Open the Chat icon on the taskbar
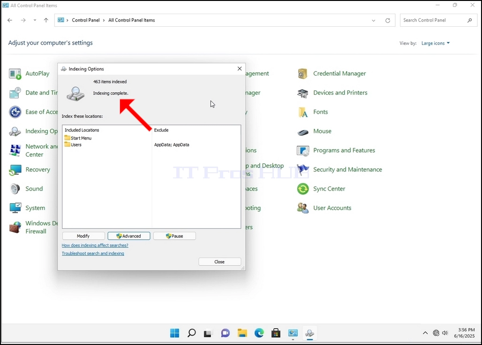The height and width of the screenshot is (345, 482). click(226, 333)
